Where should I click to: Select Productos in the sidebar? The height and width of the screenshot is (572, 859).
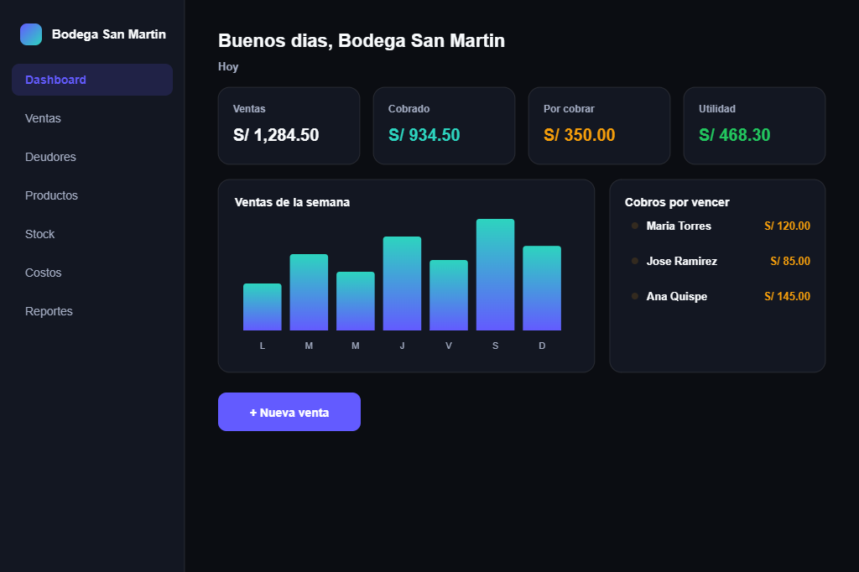coord(92,195)
